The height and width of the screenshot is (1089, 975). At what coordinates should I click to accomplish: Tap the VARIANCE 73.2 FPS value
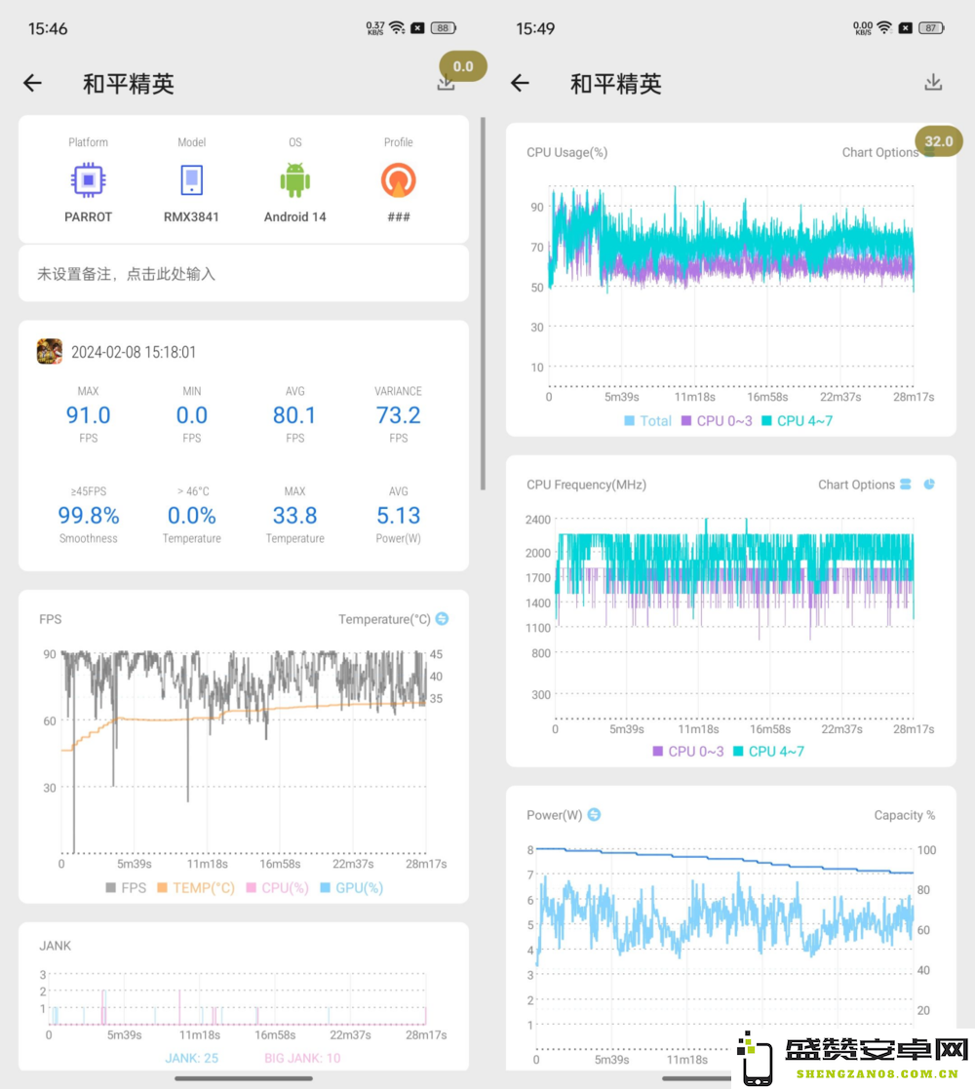pyautogui.click(x=399, y=414)
